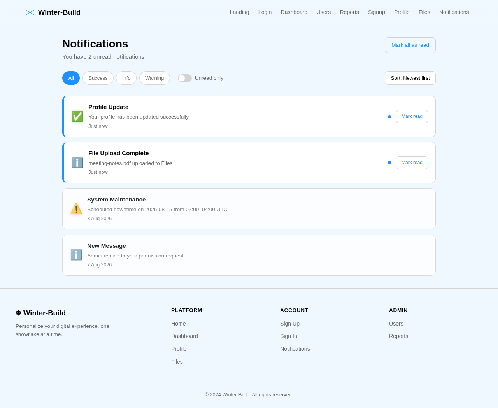This screenshot has height=408, width=498.
Task: Go to Dashboard in the top navigation
Action: coord(294,12)
